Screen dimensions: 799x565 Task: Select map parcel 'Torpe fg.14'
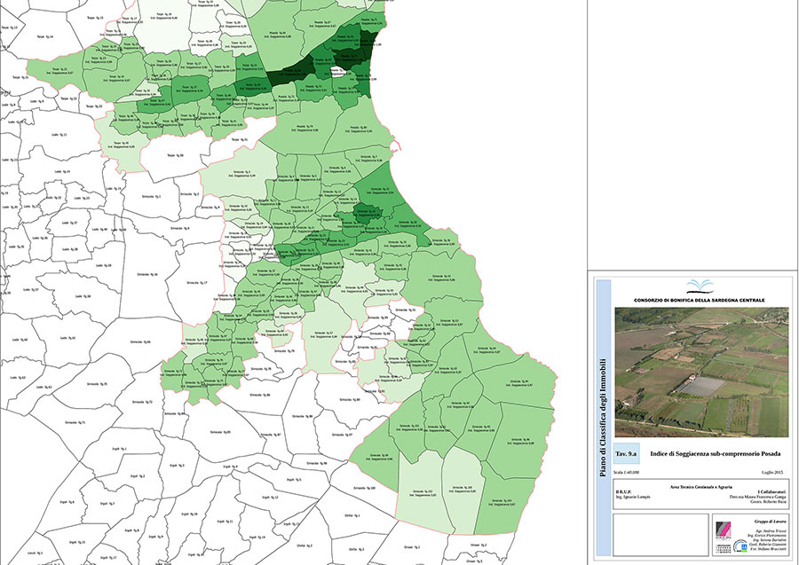pos(45,36)
